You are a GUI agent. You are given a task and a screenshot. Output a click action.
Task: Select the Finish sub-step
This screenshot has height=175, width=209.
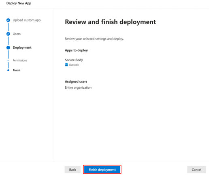17,70
